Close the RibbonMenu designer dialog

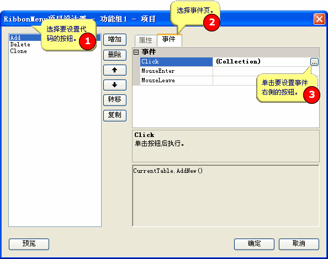coord(319,19)
